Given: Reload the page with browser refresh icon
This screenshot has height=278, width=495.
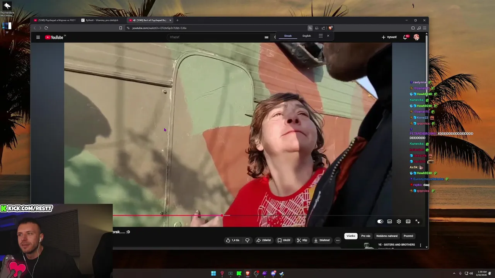Looking at the screenshot, I should point(46,28).
